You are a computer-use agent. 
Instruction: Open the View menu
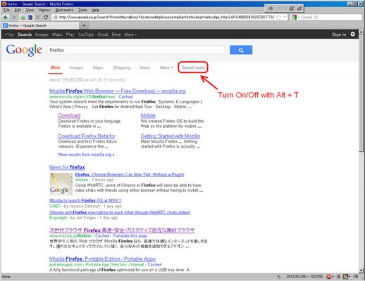click(x=30, y=10)
